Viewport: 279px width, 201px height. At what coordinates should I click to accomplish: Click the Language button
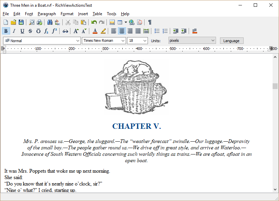[x=231, y=41]
